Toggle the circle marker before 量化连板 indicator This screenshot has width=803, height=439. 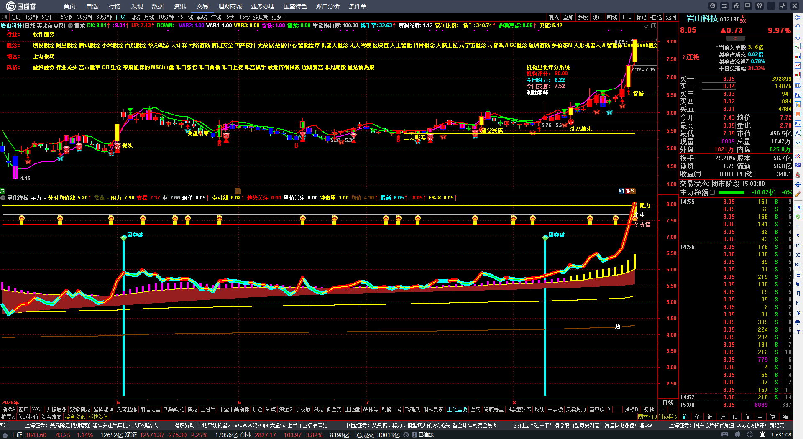(3, 198)
